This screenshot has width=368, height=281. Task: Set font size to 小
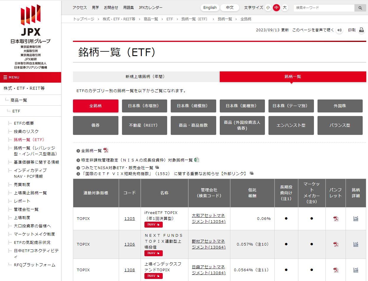[x=268, y=8]
